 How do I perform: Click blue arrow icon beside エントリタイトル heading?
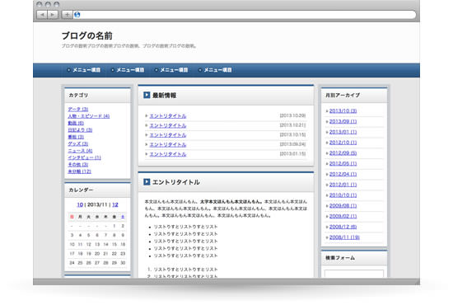coord(147,181)
